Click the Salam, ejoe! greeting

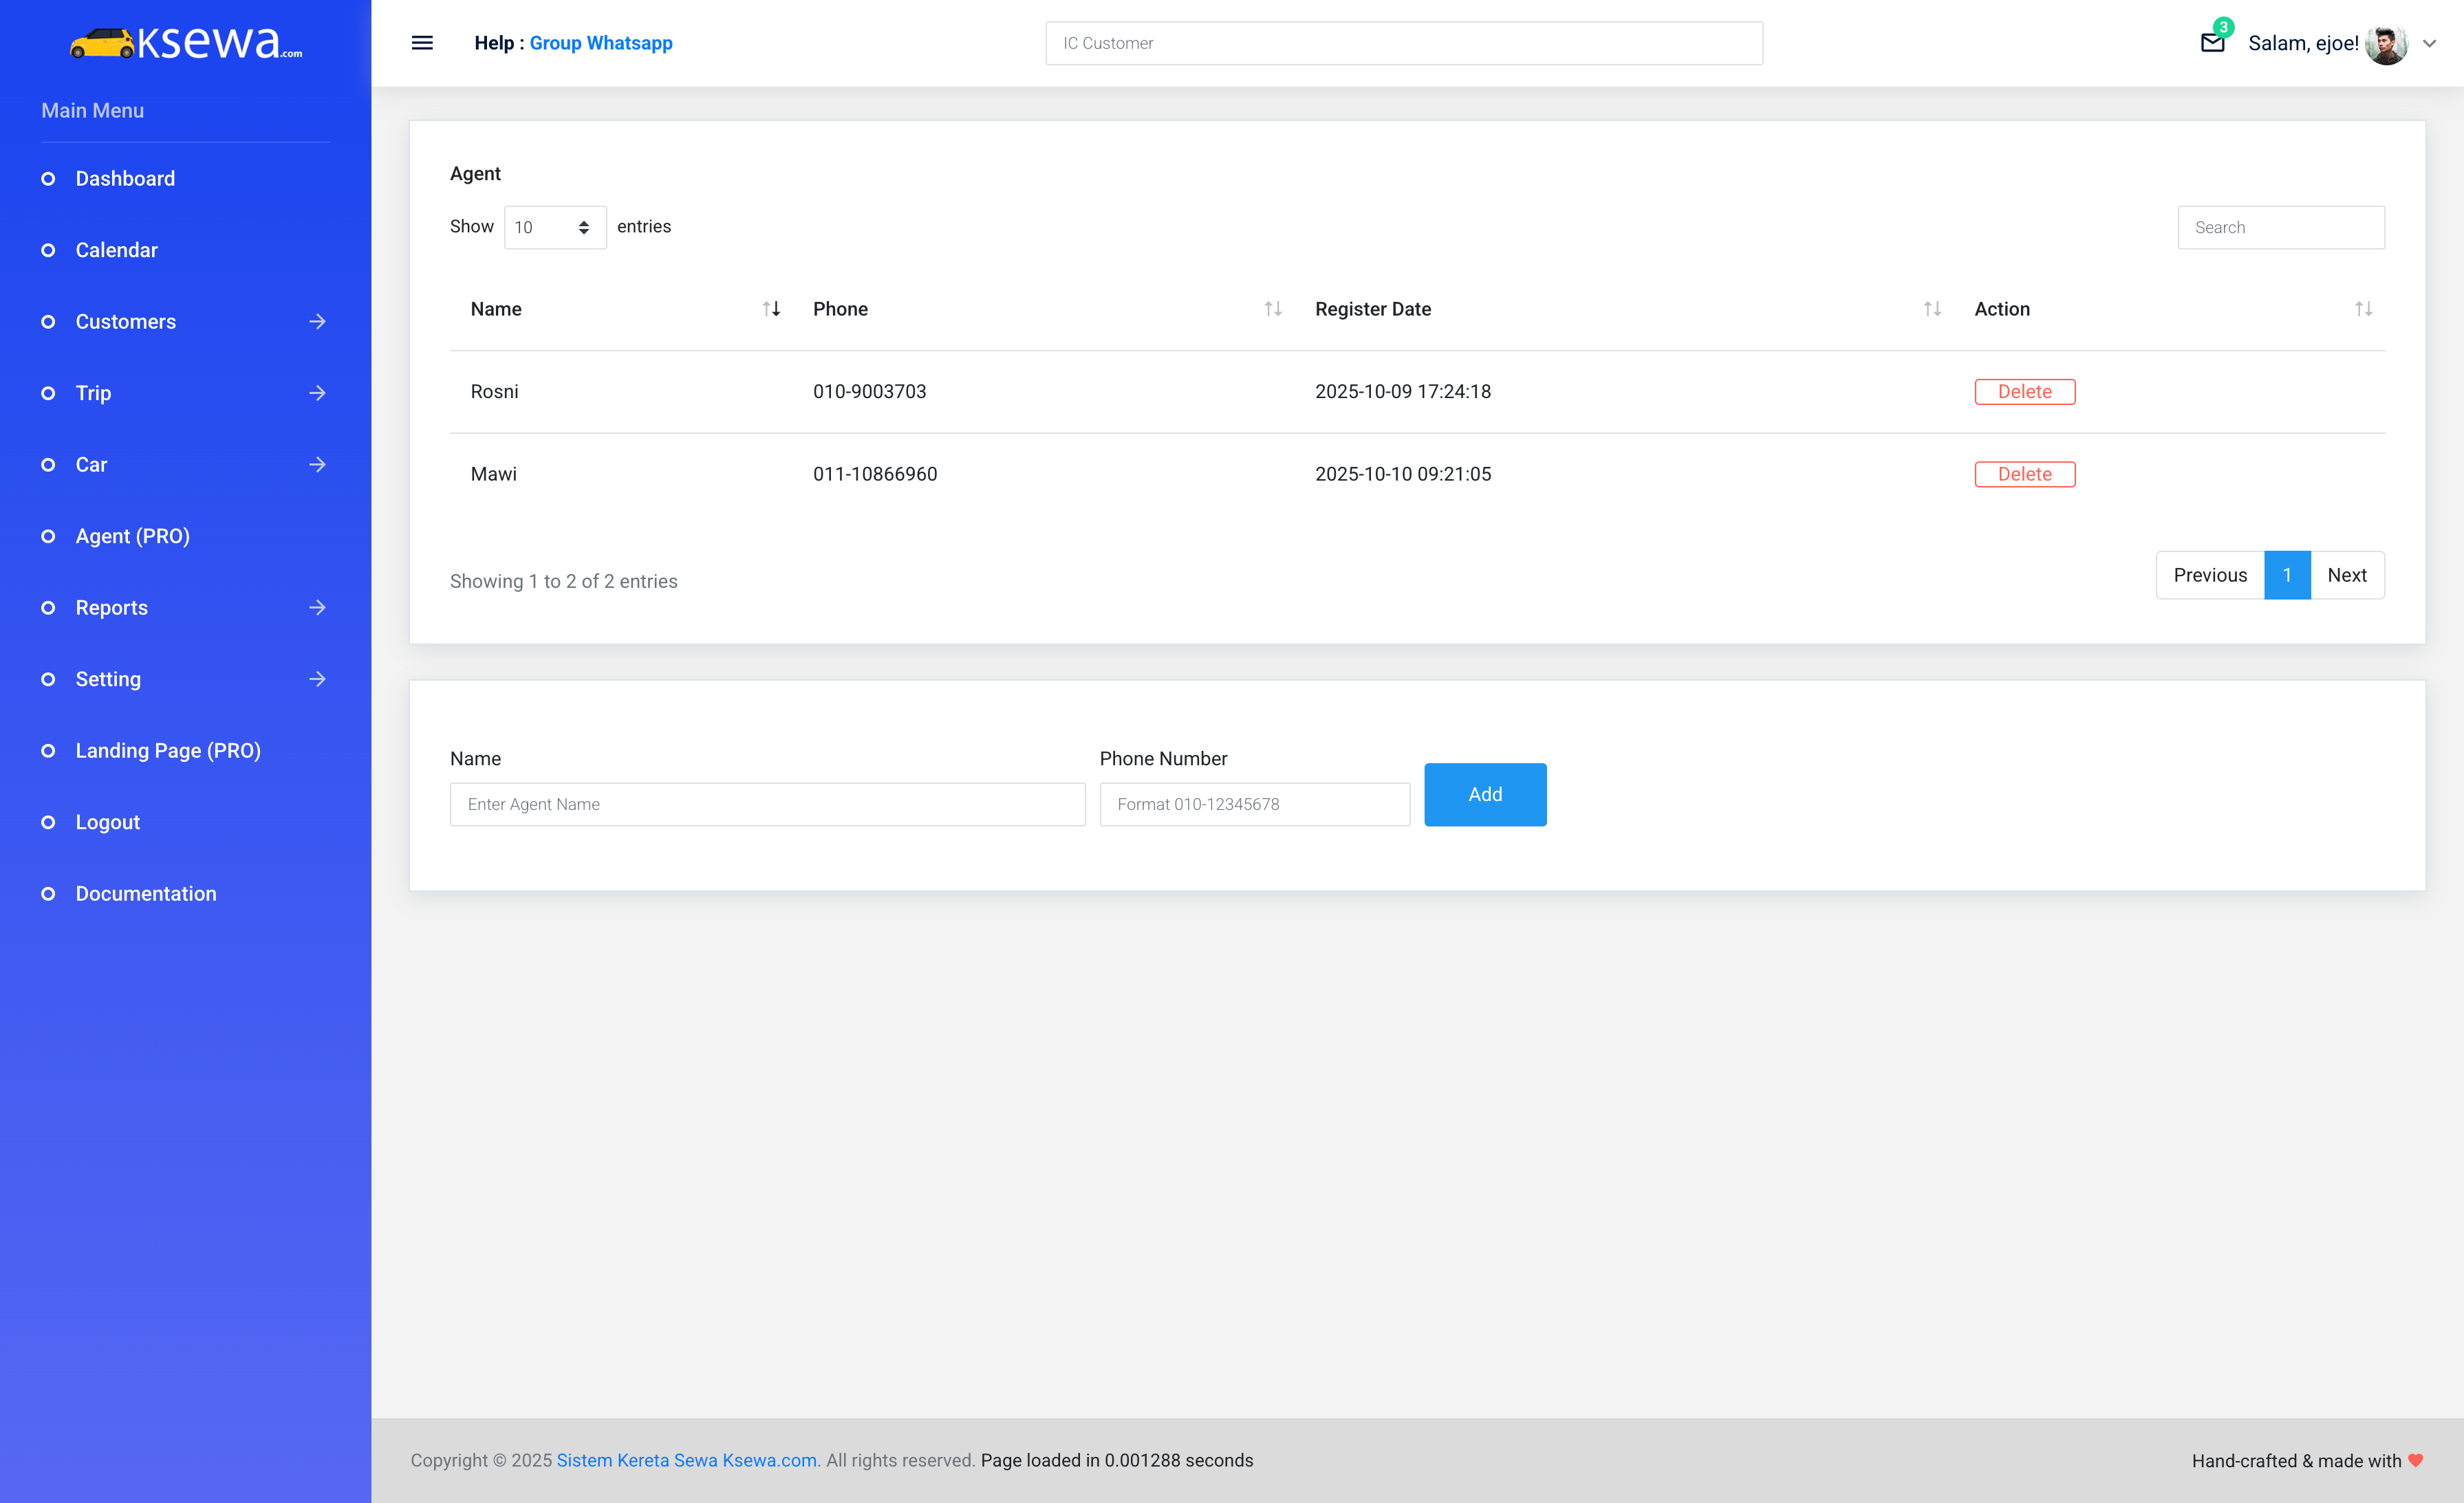coord(2303,43)
